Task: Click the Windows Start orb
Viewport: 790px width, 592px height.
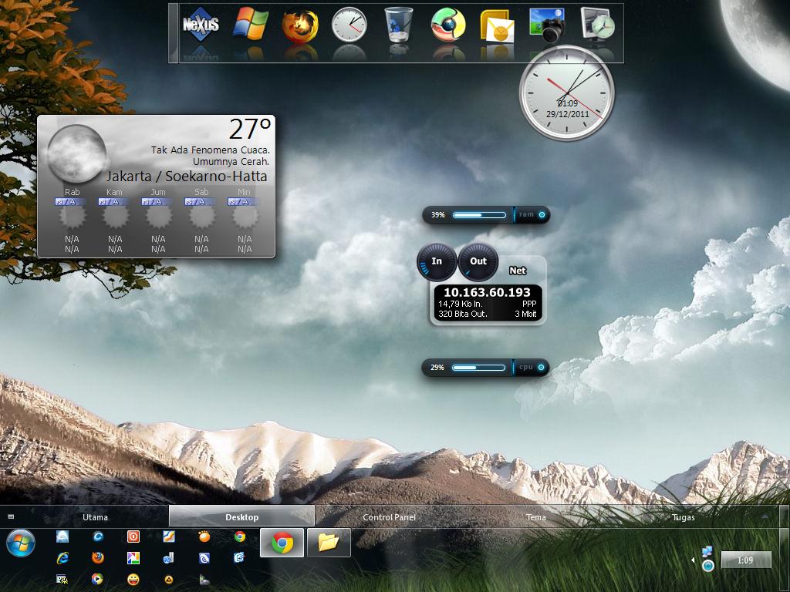Action: point(21,543)
